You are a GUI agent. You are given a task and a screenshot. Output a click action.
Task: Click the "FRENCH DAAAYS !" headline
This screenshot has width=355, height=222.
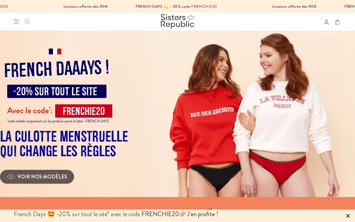click(x=57, y=68)
